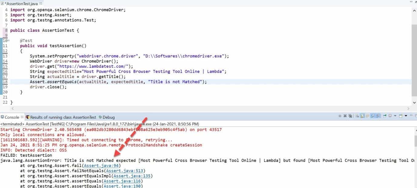Click line number 18 in editor gutter
This screenshot has width=417, height=188.
(x=5, y=82)
